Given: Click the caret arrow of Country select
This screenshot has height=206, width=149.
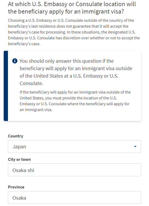Looking at the screenshot, I should (135, 146).
